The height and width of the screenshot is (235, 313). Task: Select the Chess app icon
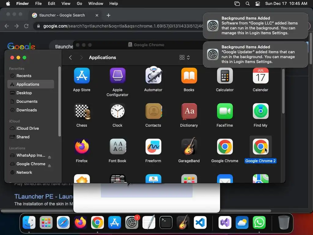point(82,111)
